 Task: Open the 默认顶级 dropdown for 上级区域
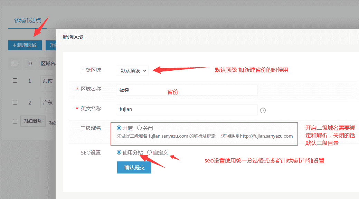pos(132,70)
